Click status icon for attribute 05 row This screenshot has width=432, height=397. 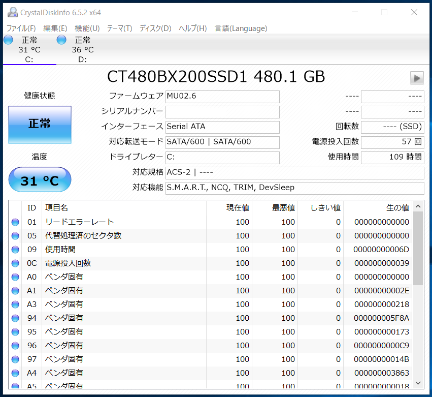tap(15, 236)
